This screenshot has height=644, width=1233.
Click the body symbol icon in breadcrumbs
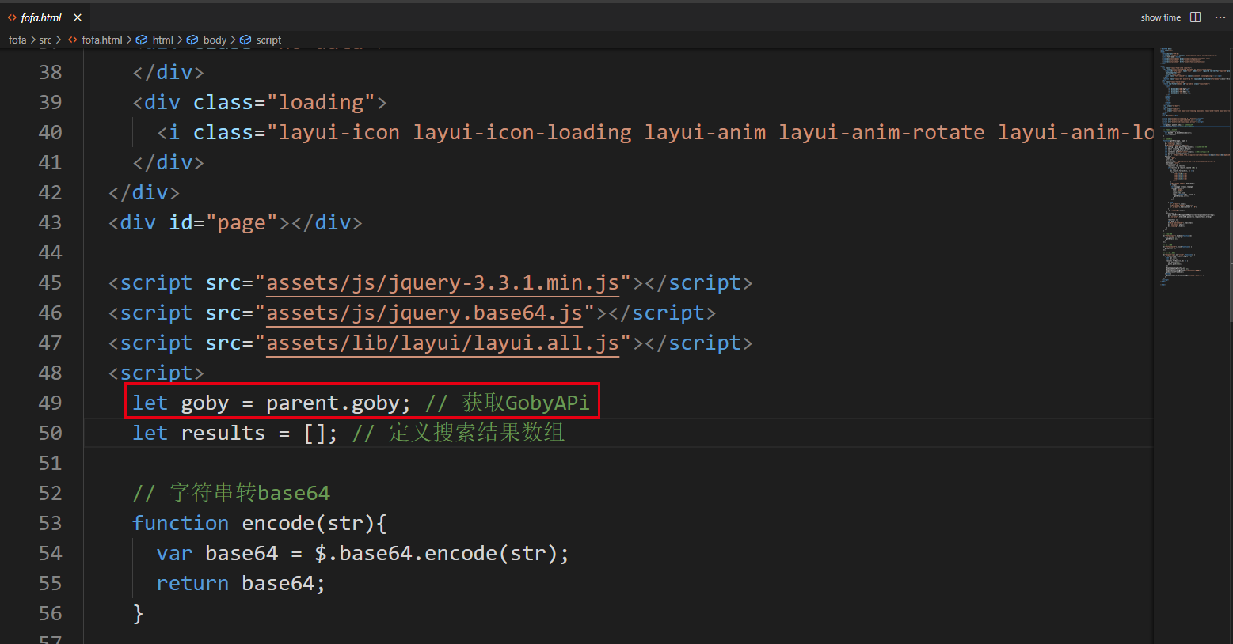click(192, 40)
